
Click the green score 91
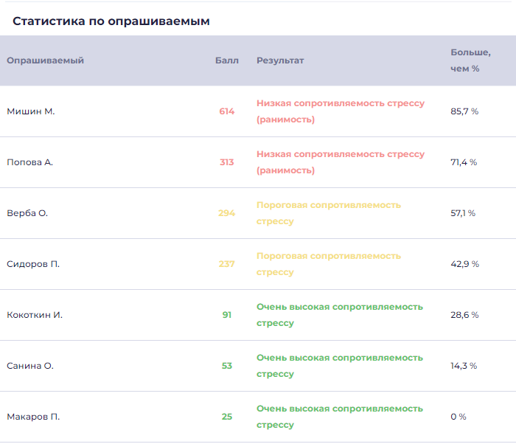click(x=226, y=315)
